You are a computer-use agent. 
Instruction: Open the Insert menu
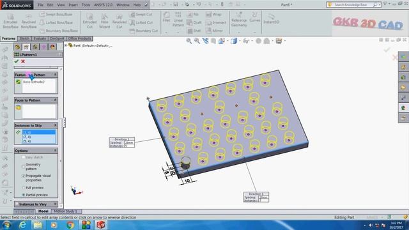(x=73, y=4)
